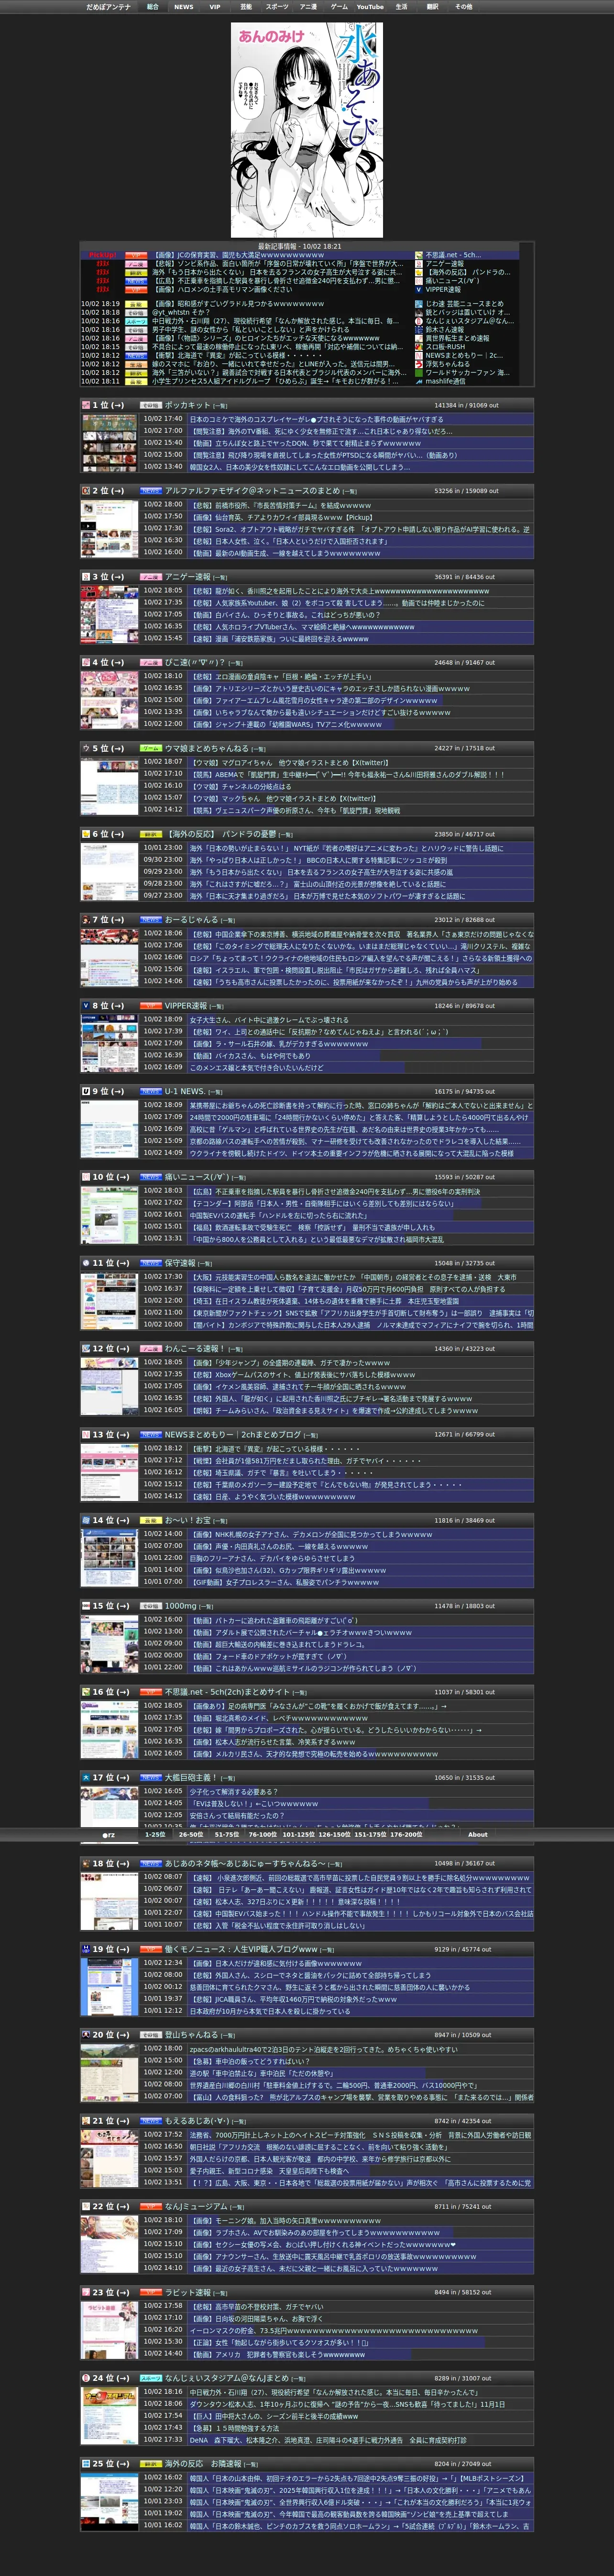
Task: Go to the 翻訳 tab in the top menu
Action: coord(432,7)
